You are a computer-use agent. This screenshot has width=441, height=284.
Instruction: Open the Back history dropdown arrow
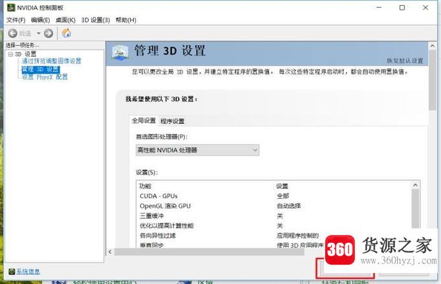(x=39, y=34)
